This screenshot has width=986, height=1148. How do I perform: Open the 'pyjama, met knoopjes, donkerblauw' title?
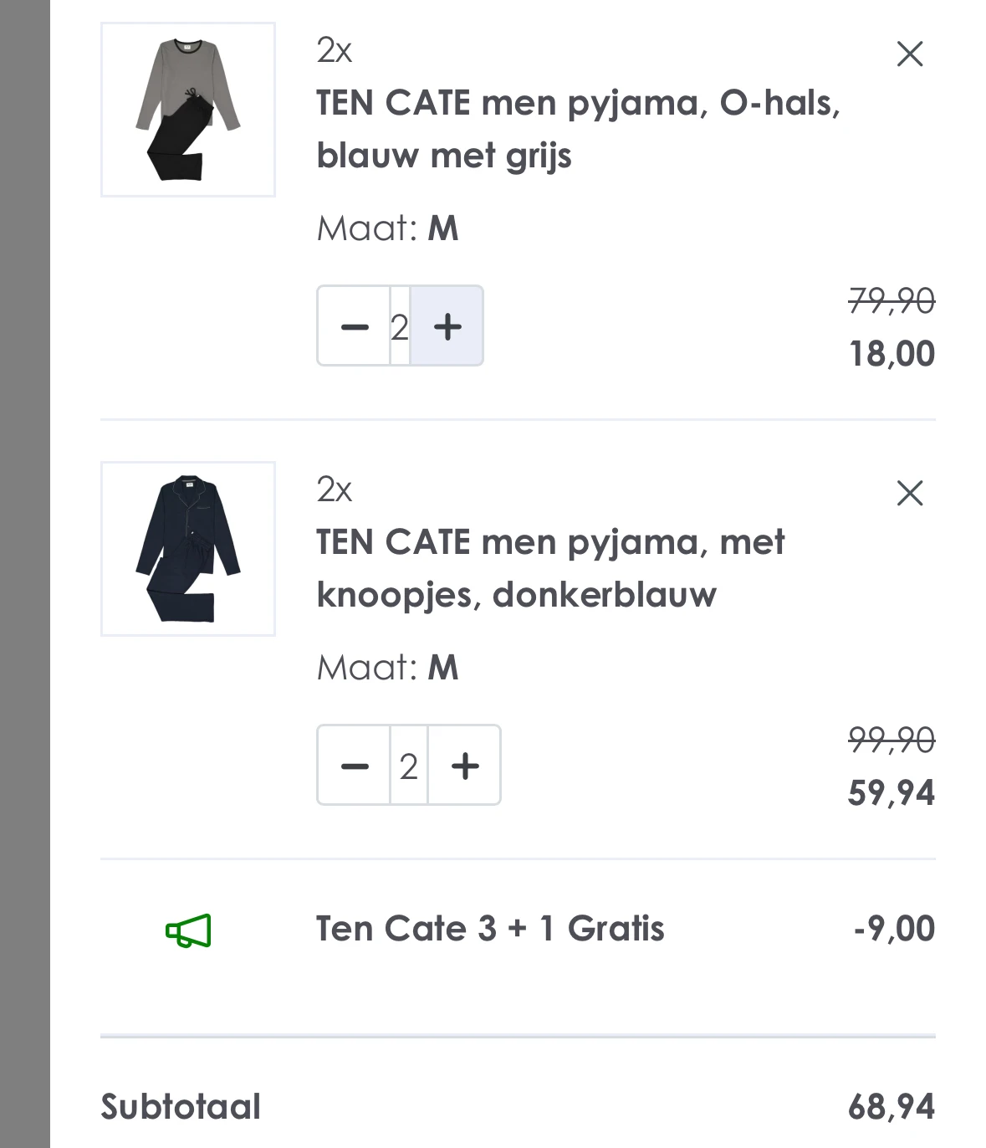tap(549, 568)
